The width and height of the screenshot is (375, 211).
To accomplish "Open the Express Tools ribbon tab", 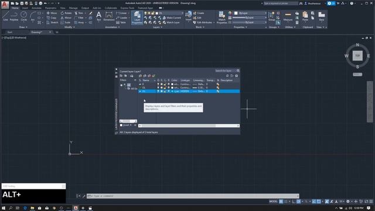I will tap(127, 8).
